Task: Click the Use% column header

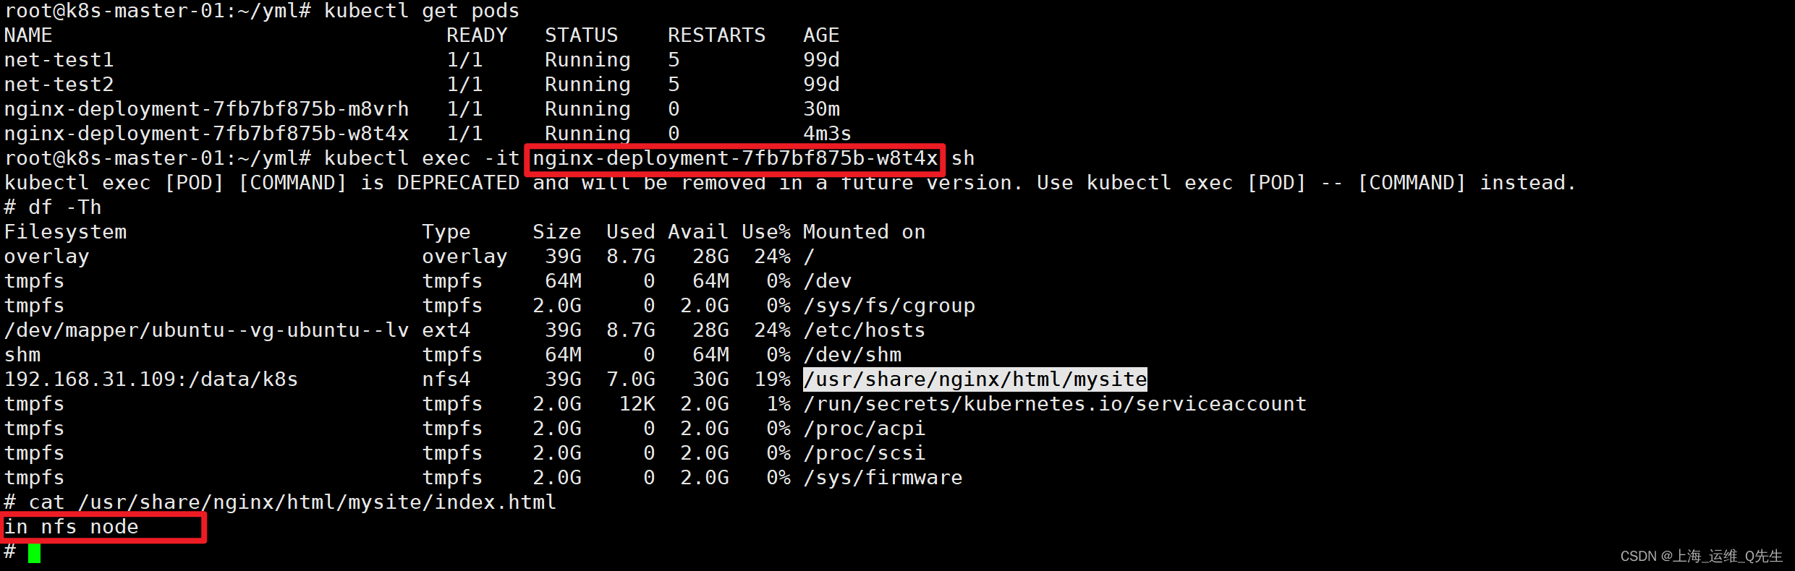Action: point(766,232)
